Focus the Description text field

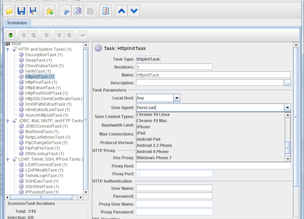point(210,83)
